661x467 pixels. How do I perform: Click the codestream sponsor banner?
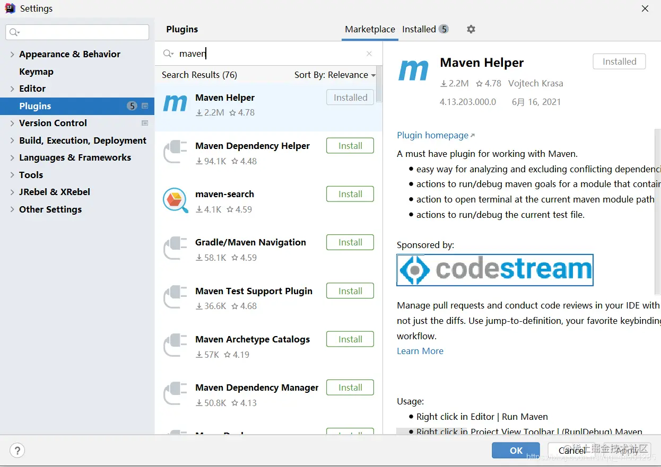pos(495,270)
